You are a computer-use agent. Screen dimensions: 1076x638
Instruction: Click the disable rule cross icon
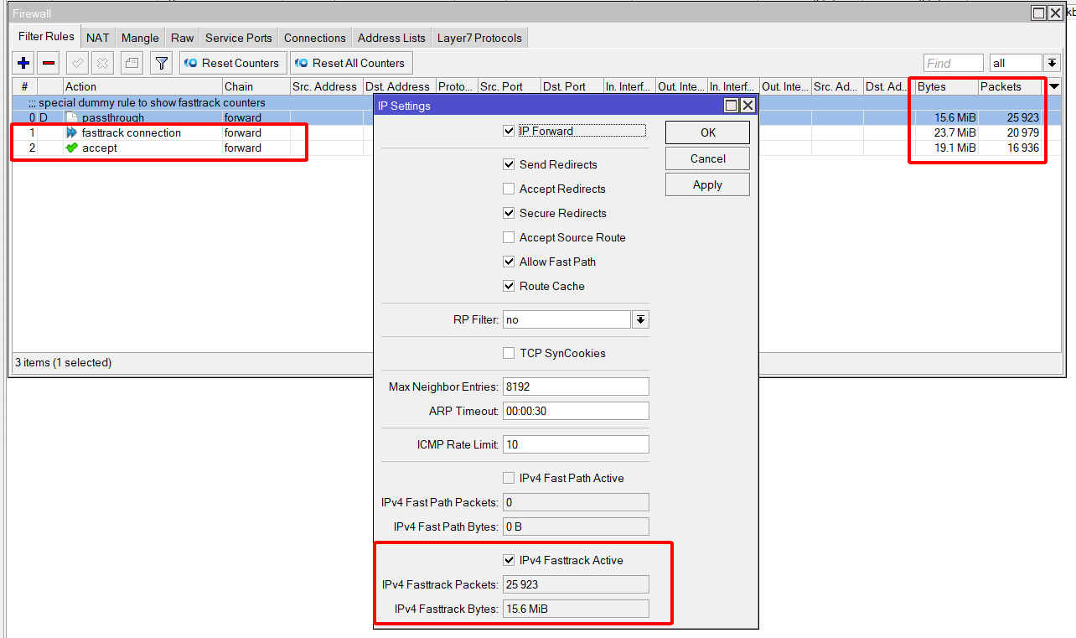[102, 63]
